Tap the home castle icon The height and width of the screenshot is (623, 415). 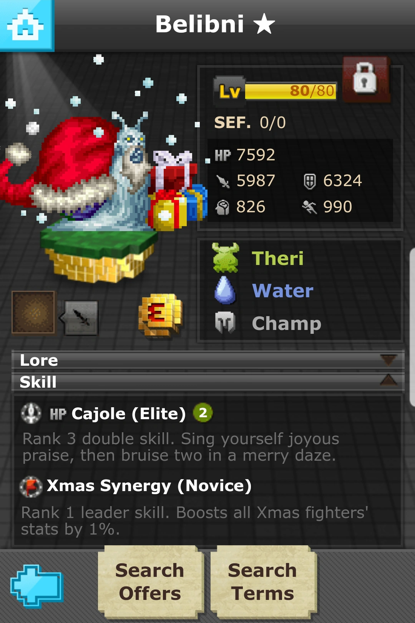pos(26,25)
